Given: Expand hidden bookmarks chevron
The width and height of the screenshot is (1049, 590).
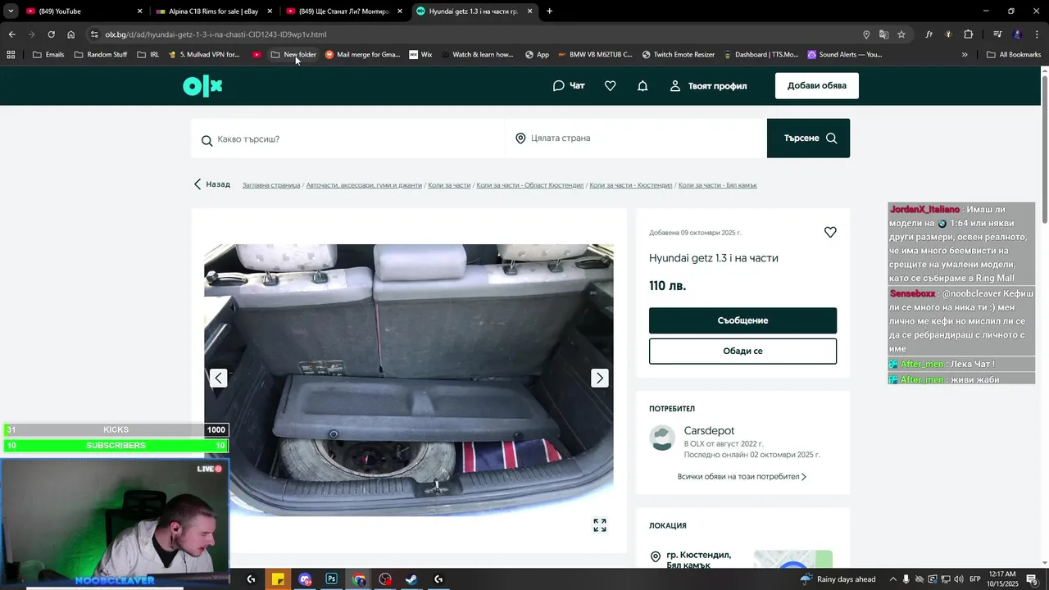Looking at the screenshot, I should point(965,55).
